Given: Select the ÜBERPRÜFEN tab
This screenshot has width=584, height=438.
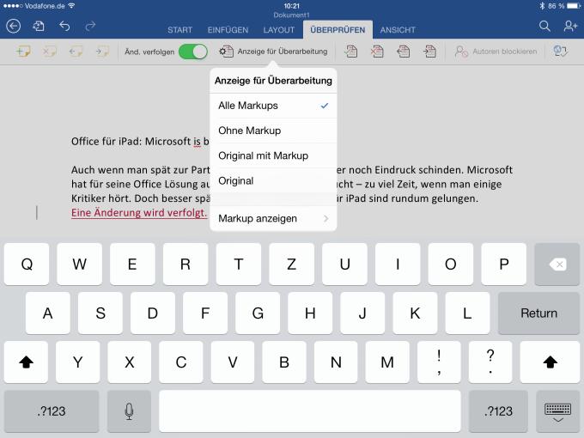Looking at the screenshot, I should click(338, 30).
